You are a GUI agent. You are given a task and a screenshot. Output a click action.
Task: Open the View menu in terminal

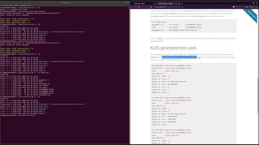(x=11, y=5)
